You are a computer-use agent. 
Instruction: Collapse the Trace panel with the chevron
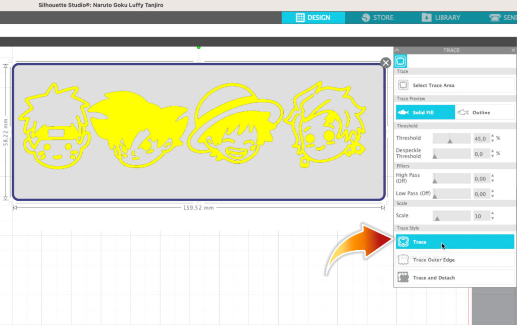(397, 50)
